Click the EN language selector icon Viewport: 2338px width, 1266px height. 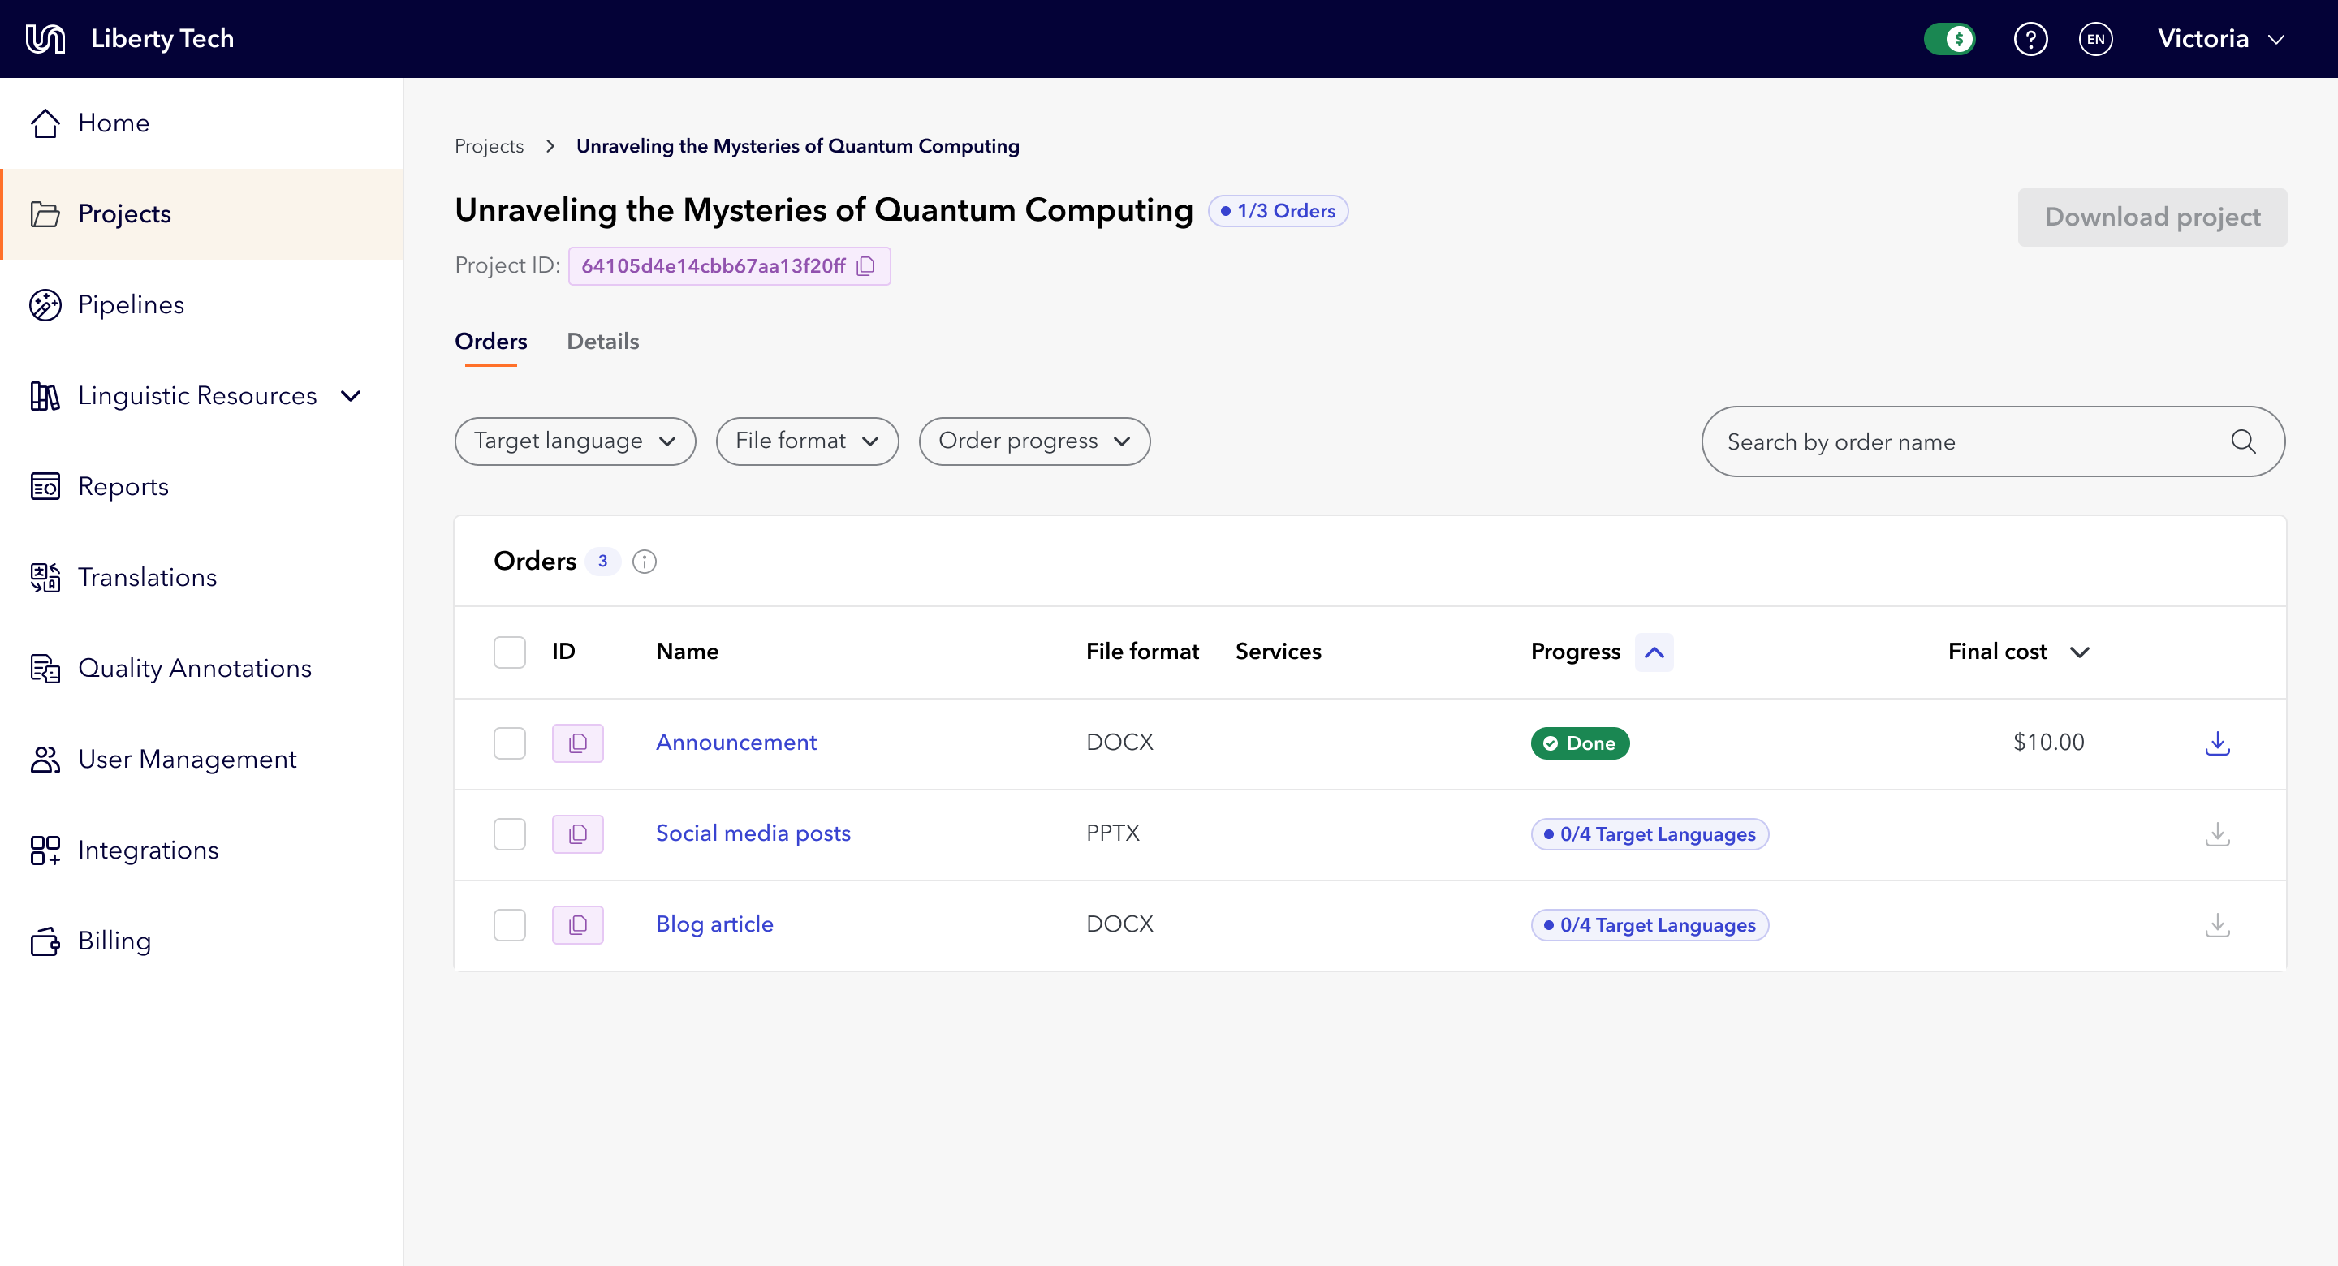click(x=2095, y=39)
